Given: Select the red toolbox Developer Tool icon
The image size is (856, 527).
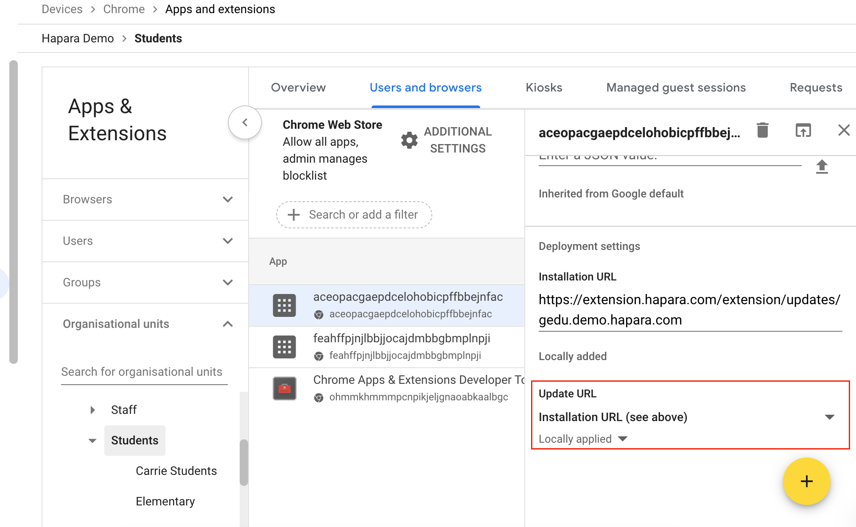Looking at the screenshot, I should [x=284, y=388].
